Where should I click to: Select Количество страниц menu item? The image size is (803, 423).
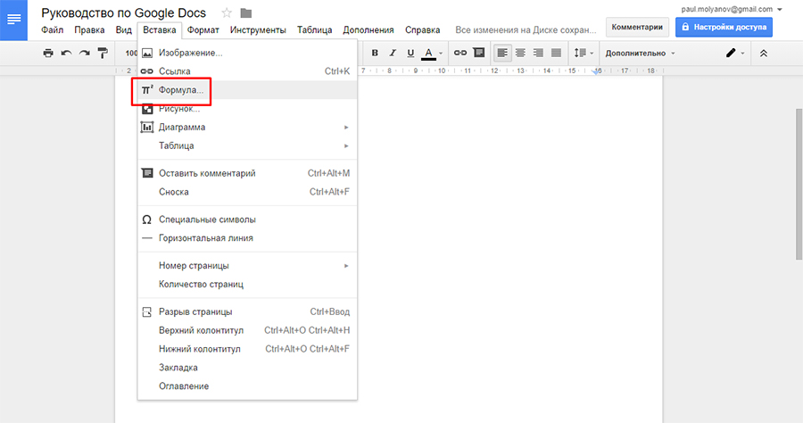(247, 284)
